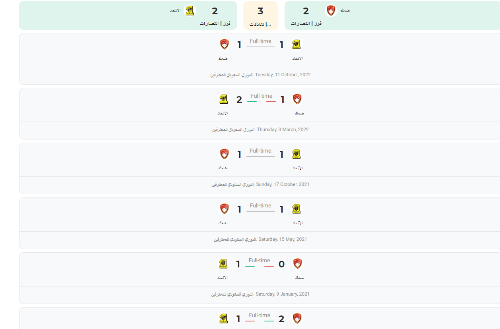500x329 pixels.
Task: Click Al-Ittihad crest in the wins summary card
Action: tap(191, 11)
